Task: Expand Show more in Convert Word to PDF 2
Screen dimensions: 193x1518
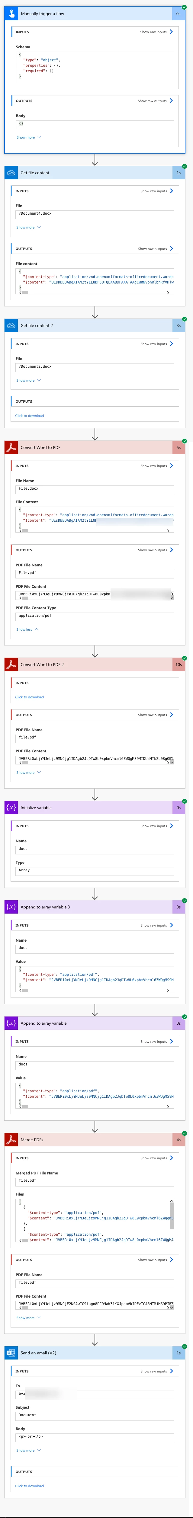Action: (x=28, y=773)
